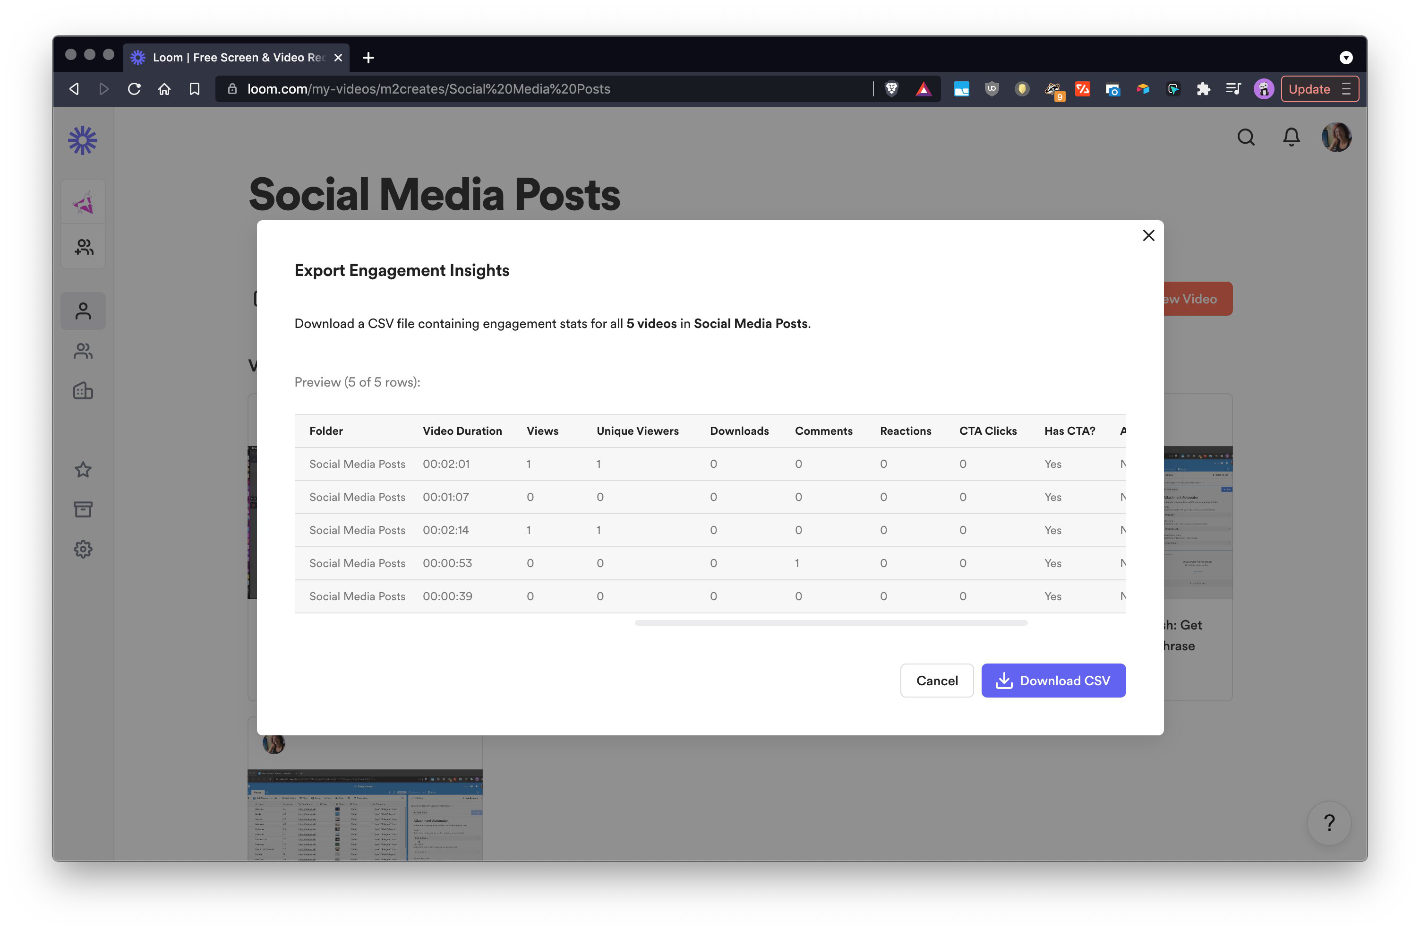Click the Download CSV button
Image resolution: width=1420 pixels, height=931 pixels.
coord(1053,681)
